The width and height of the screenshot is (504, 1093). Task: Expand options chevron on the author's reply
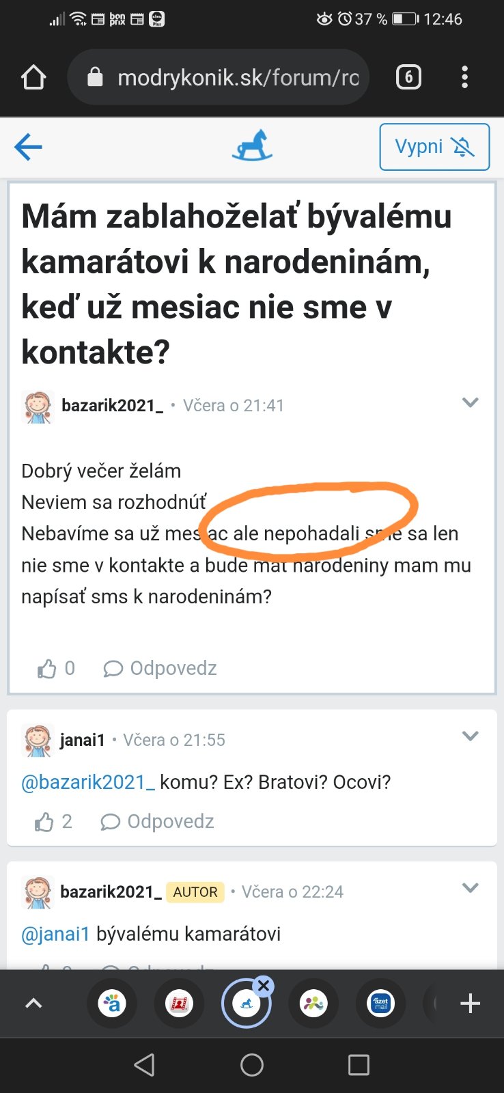pyautogui.click(x=471, y=888)
